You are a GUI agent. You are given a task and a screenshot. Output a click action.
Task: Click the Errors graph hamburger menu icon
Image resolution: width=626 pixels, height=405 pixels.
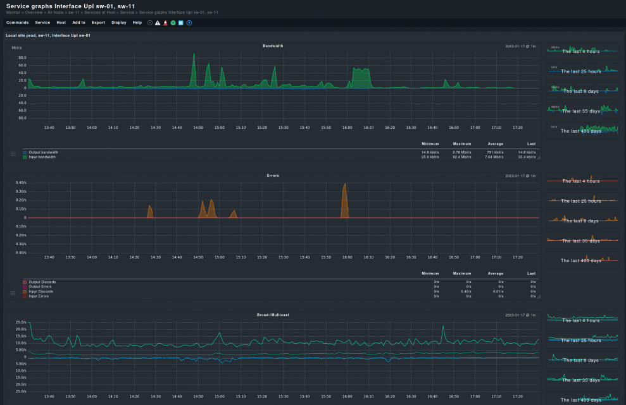point(13,293)
